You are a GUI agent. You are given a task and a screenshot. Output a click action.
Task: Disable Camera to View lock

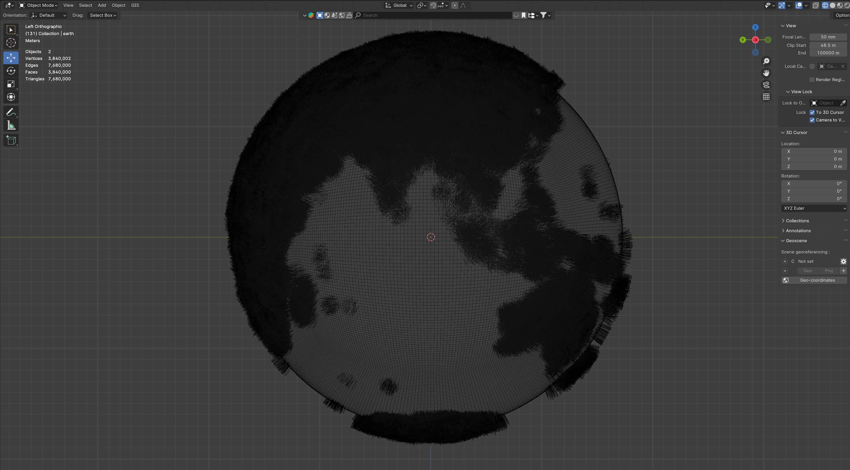(812, 120)
